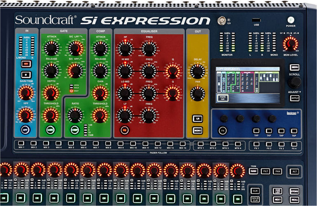Screen dimensions: 317x206
Task: Toggle the 48V phantom power button
Action: click(26, 64)
